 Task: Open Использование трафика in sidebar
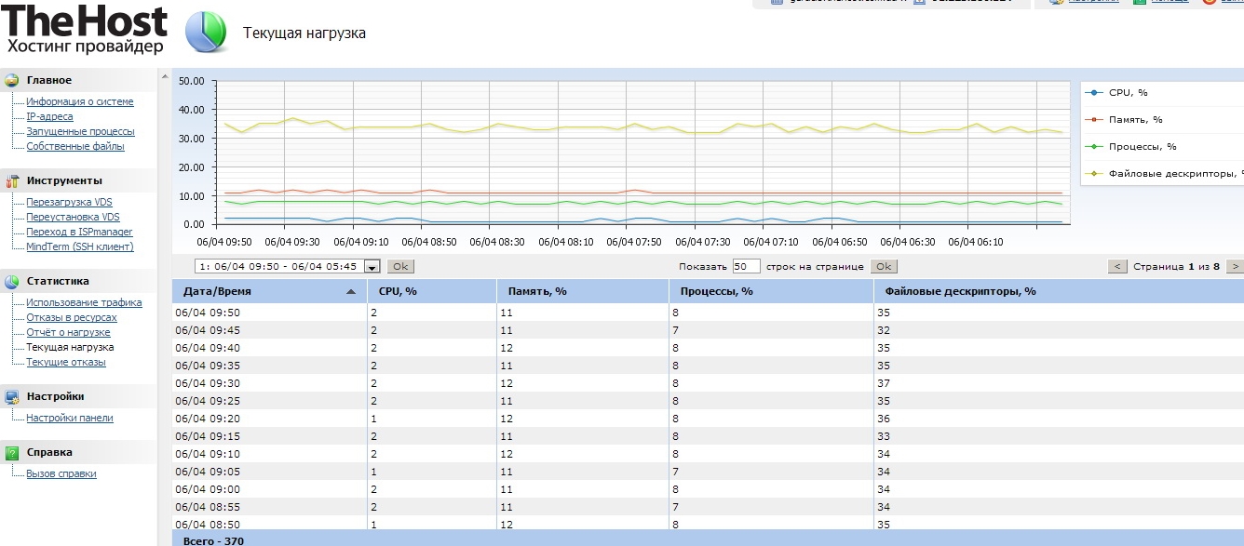pos(84,302)
